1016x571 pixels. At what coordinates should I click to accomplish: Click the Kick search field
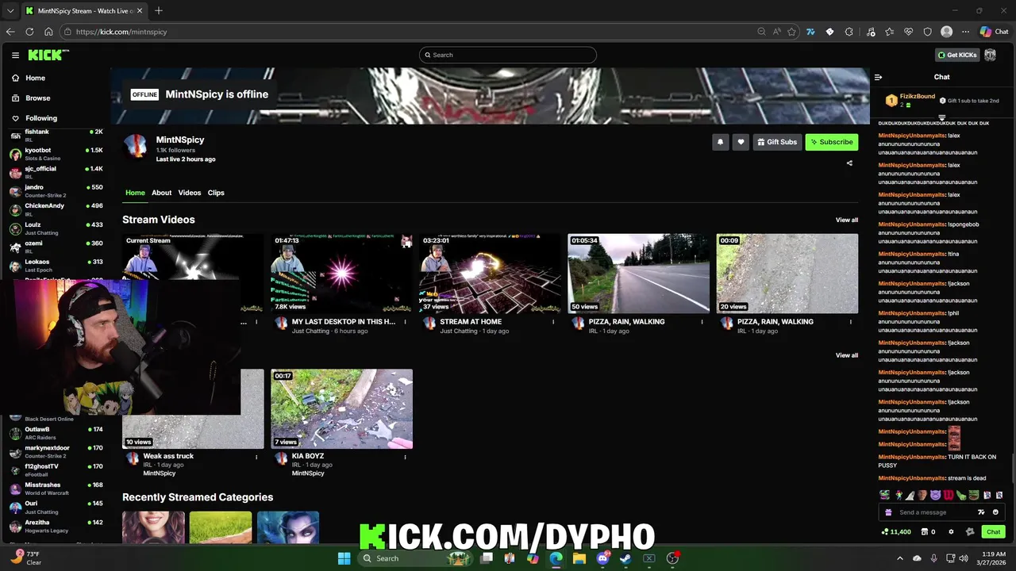(508, 55)
